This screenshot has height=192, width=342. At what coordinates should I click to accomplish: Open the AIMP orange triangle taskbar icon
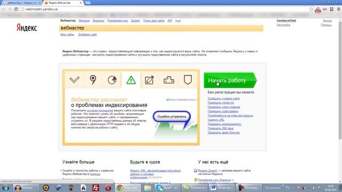click(46, 188)
